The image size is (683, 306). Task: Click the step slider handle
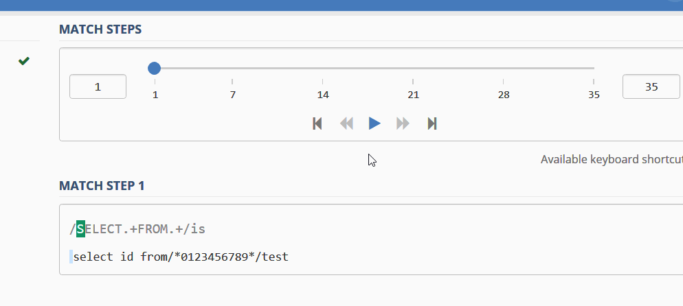154,68
